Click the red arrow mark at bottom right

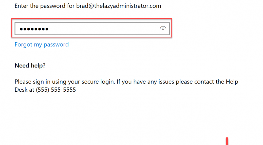point(227,141)
